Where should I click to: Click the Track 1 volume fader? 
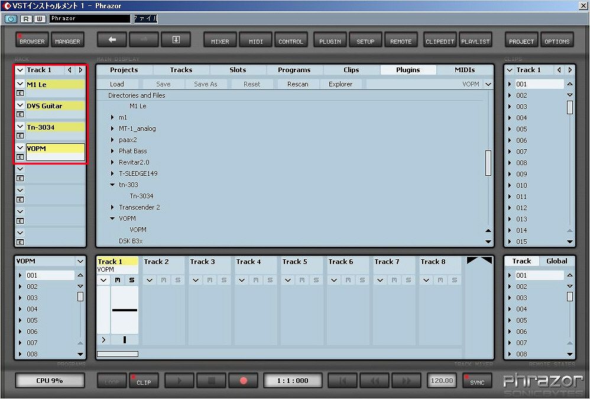(x=125, y=310)
